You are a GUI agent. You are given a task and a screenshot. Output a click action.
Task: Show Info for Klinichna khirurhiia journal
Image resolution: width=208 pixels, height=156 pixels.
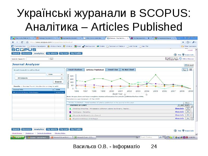point(179,108)
